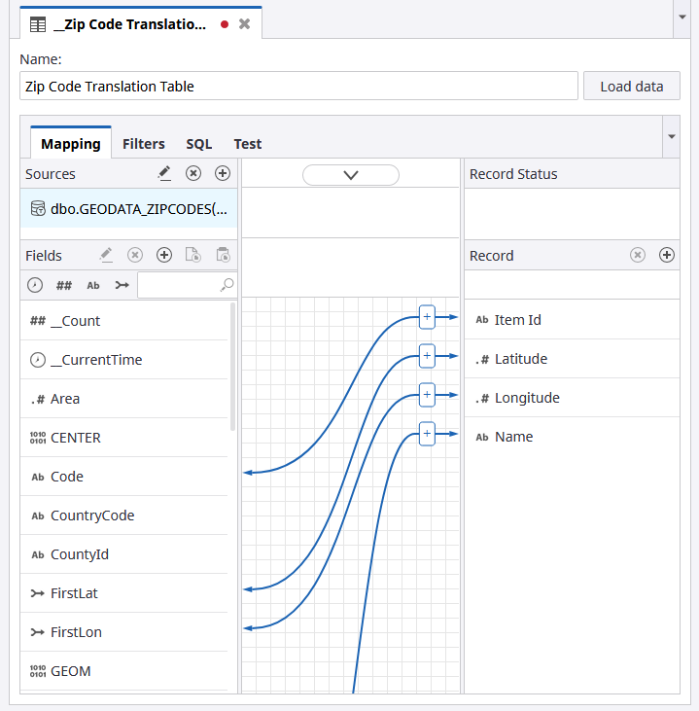This screenshot has width=699, height=711.
Task: Add a new field in Fields header
Action: (x=164, y=255)
